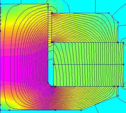Click inside the lower half of the green coil block
The width and height of the screenshot is (126, 113).
click(x=88, y=75)
